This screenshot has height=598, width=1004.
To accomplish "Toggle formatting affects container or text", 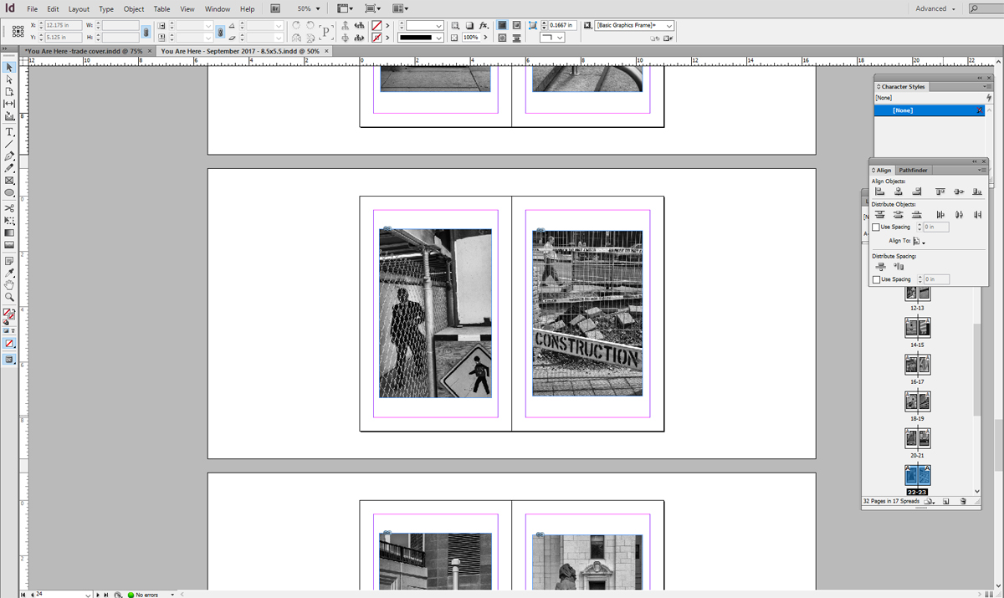I will pyautogui.click(x=9, y=331).
